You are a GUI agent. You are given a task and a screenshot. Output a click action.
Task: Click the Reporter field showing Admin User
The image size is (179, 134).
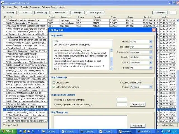tap(141, 83)
